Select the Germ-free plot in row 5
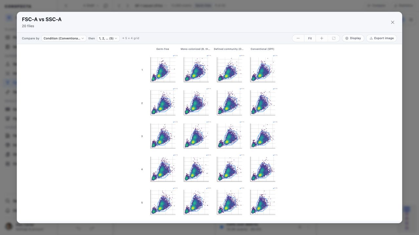 click(x=163, y=202)
